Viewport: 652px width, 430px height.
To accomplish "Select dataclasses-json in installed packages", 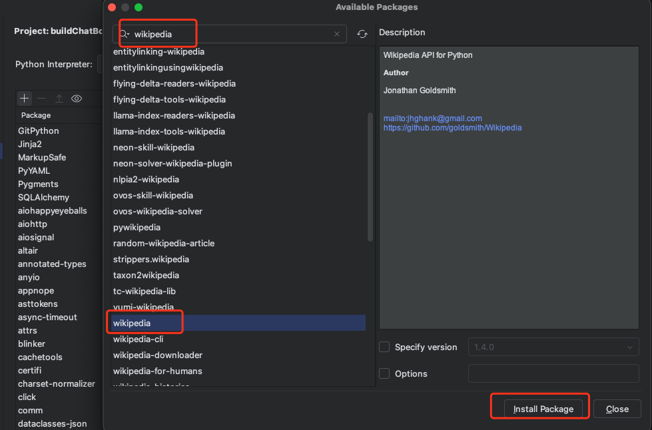I will point(53,423).
